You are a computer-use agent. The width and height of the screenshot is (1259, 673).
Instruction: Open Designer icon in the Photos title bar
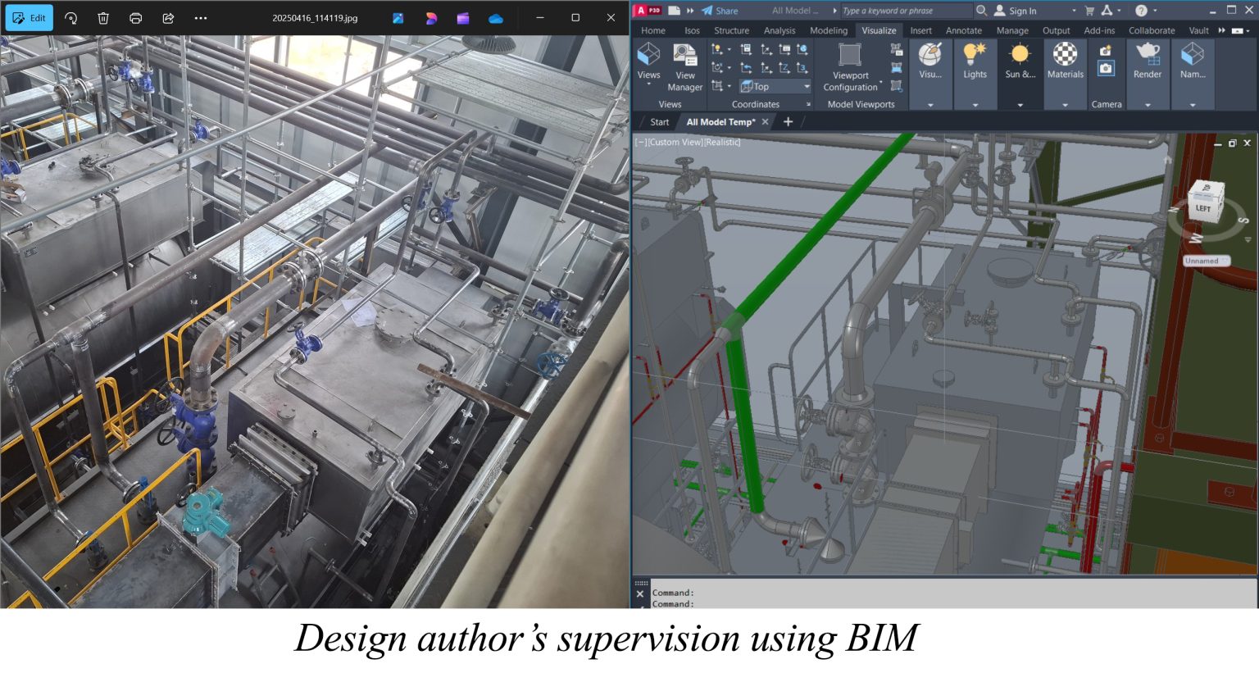(x=431, y=18)
